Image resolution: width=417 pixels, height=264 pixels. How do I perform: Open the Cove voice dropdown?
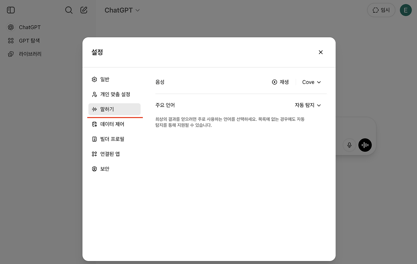pos(311,82)
